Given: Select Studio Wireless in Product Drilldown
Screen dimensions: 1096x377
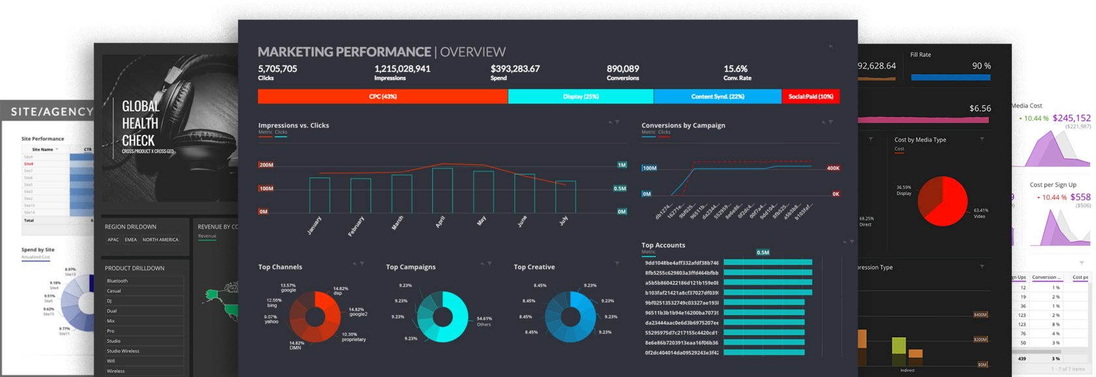Looking at the screenshot, I should [x=123, y=351].
